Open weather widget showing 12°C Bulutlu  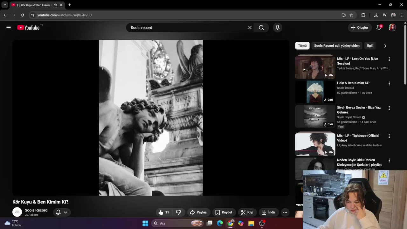pos(13,223)
